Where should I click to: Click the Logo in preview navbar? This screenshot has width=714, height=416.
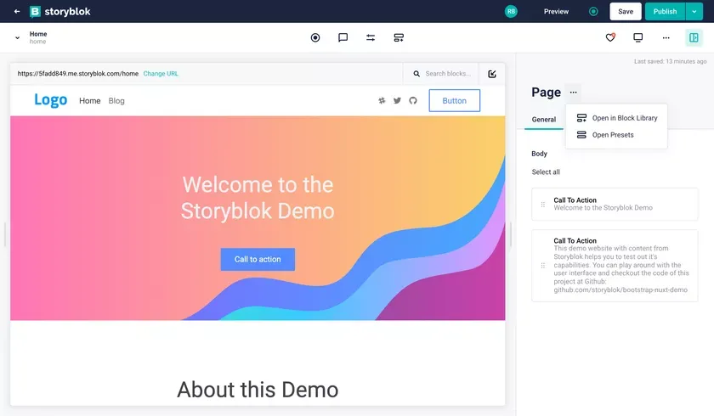(50, 100)
